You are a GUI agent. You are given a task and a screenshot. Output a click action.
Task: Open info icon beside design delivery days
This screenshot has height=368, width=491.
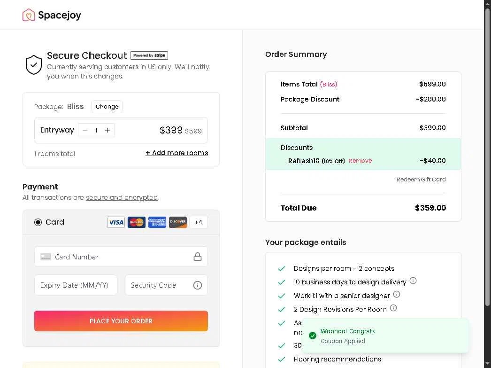point(413,281)
